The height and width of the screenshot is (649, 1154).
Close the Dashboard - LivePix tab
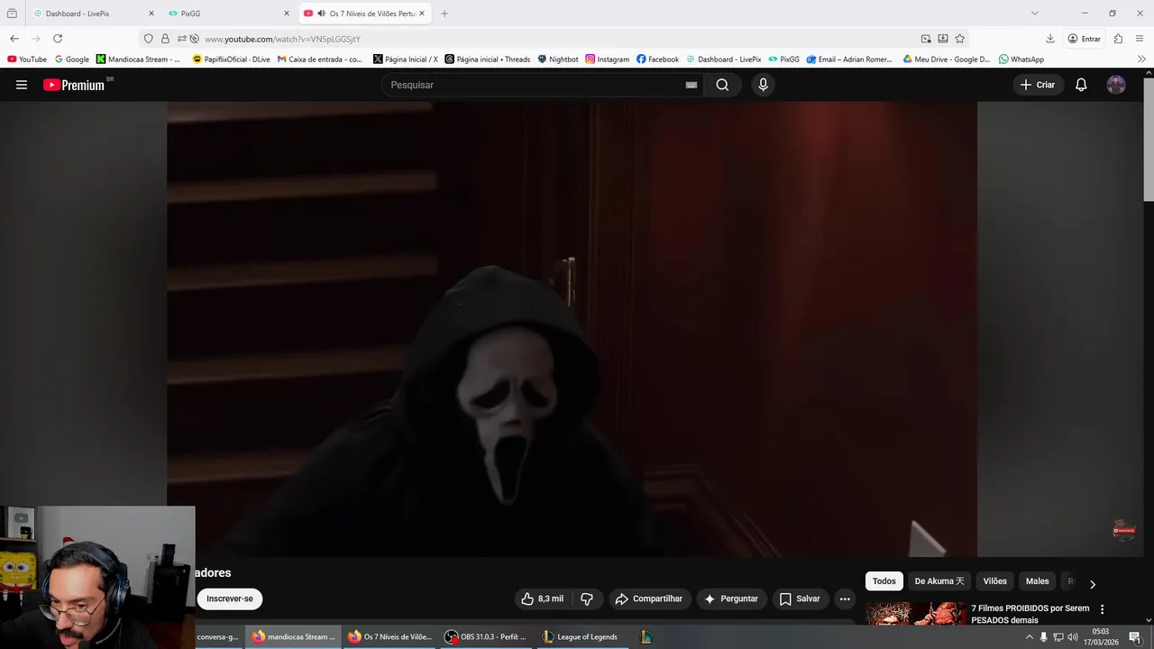pos(151,14)
